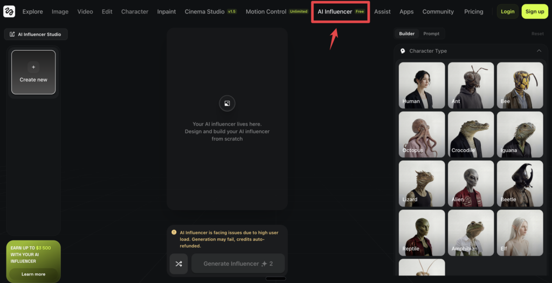This screenshot has width=552, height=283.
Task: Click Learn more in earnings banner
Action: tap(33, 274)
